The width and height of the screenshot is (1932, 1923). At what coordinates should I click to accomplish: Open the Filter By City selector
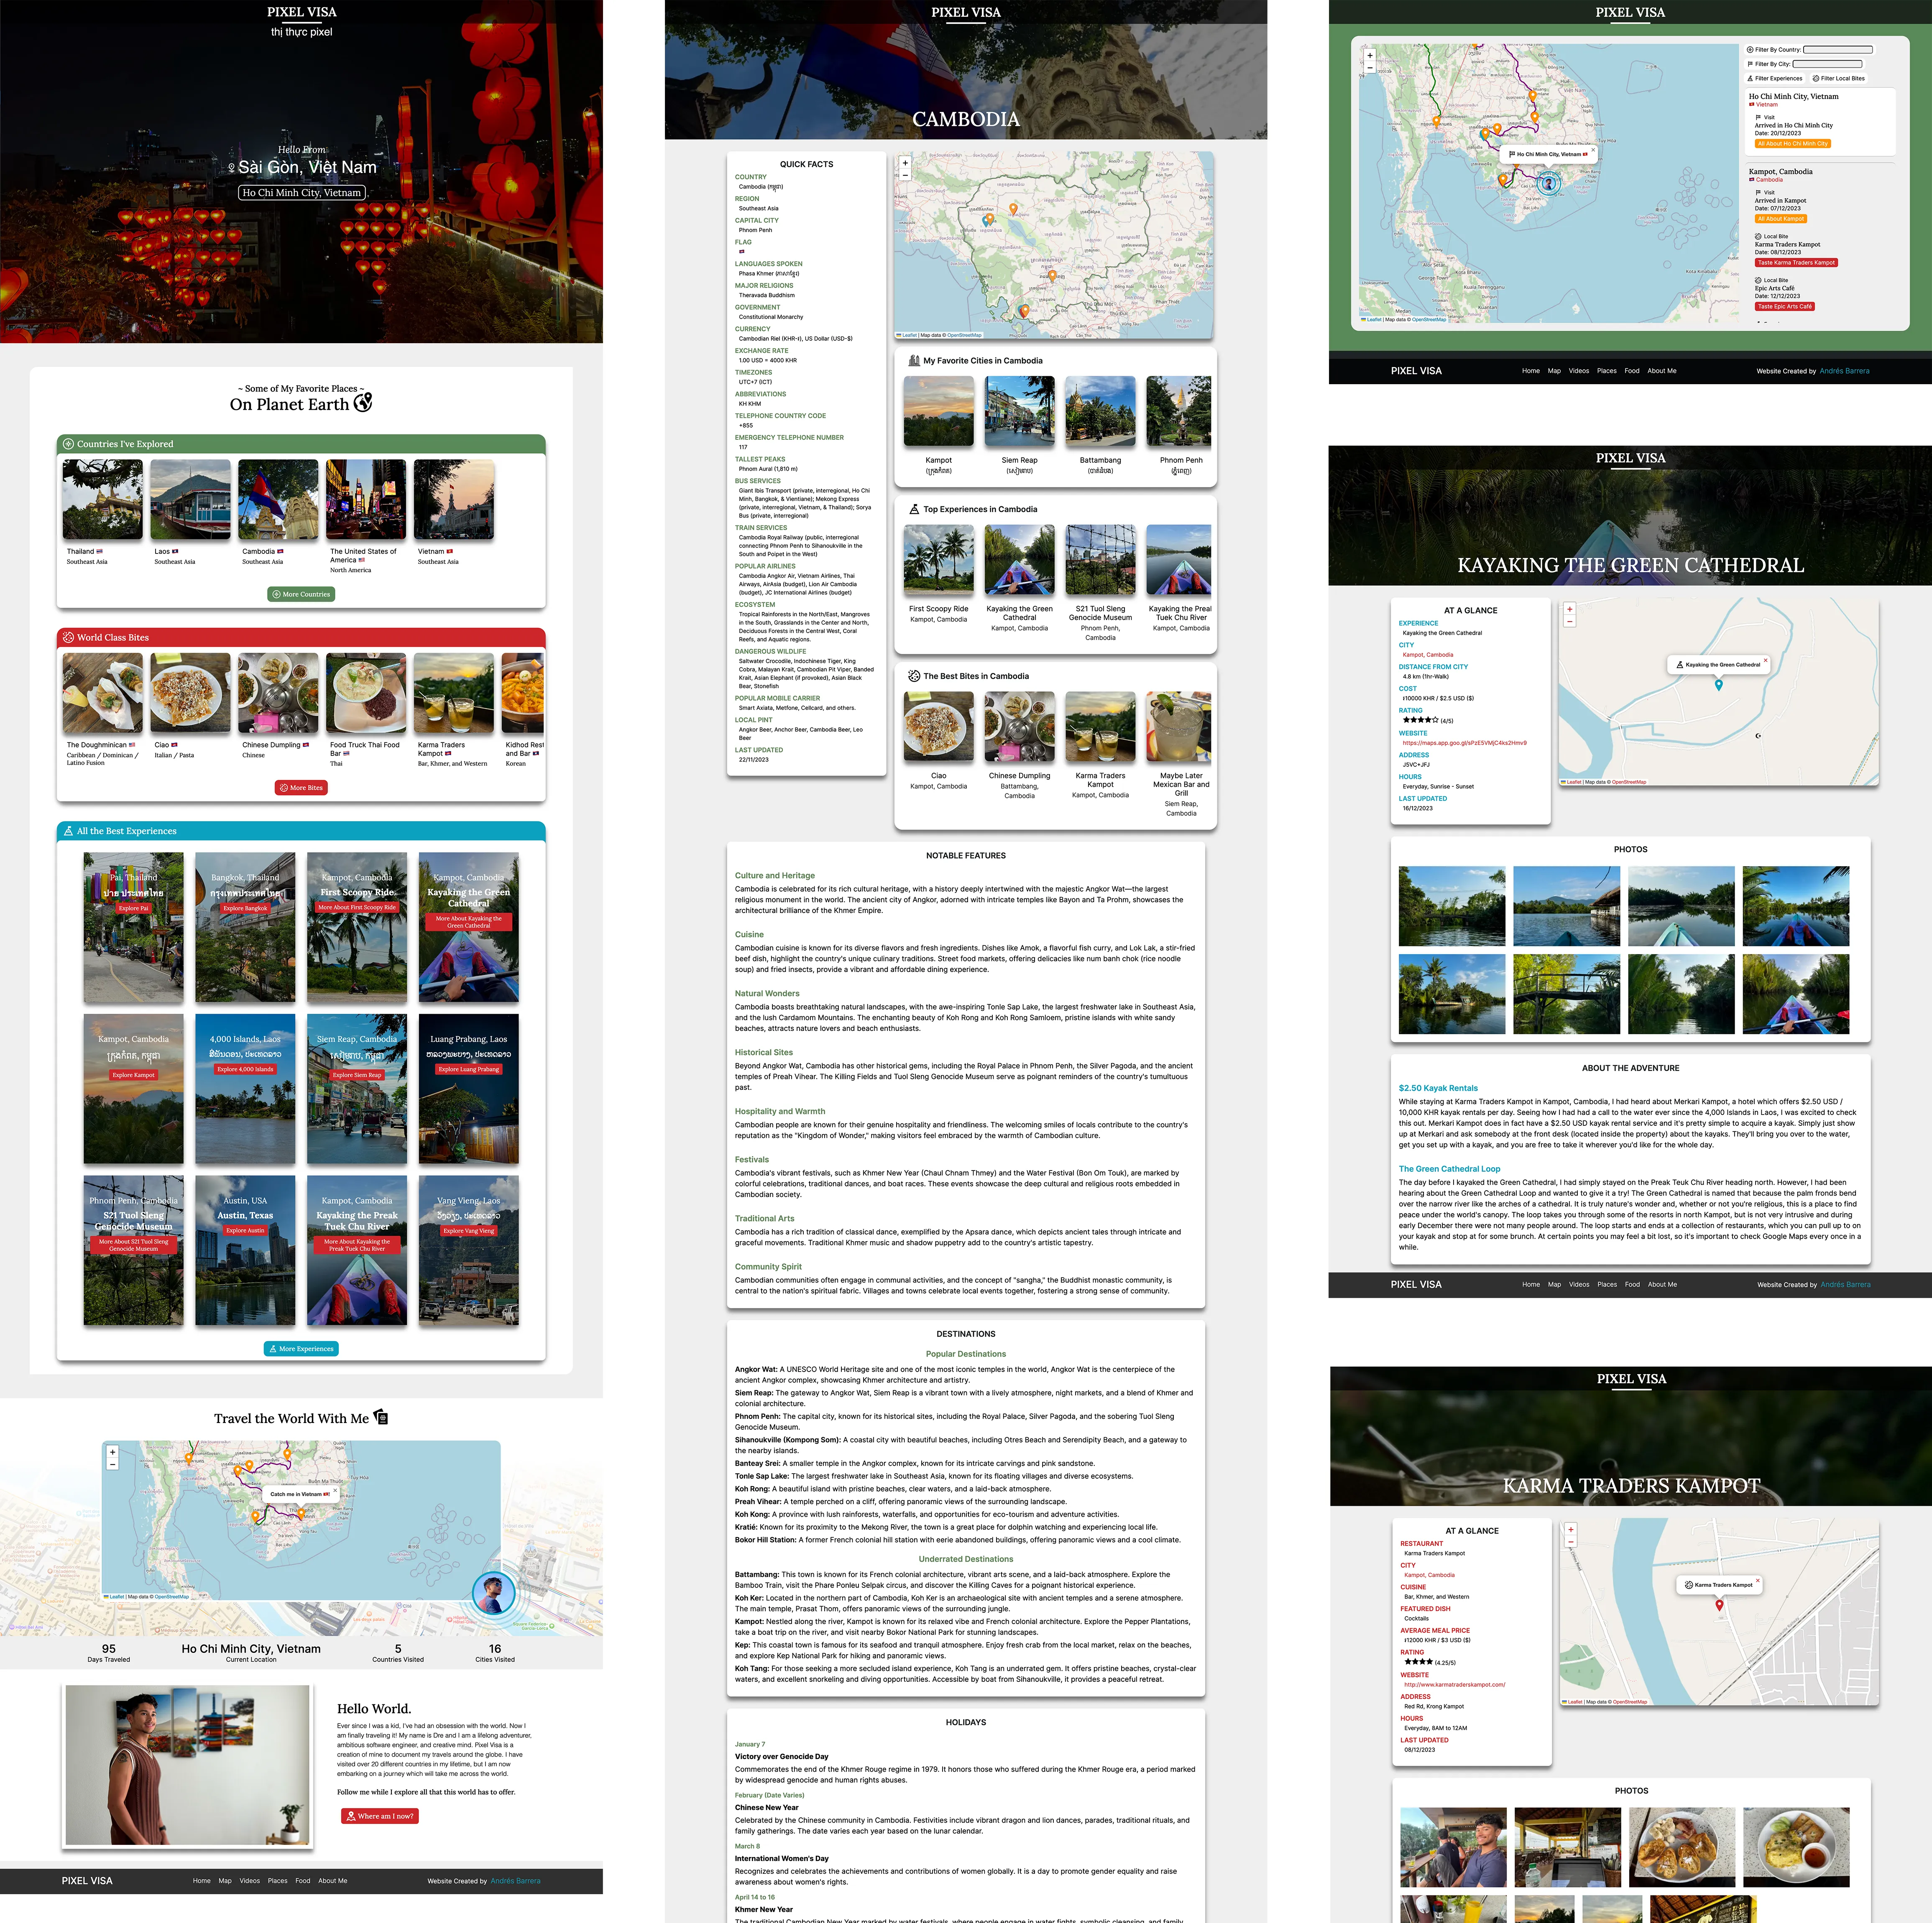coord(1827,64)
